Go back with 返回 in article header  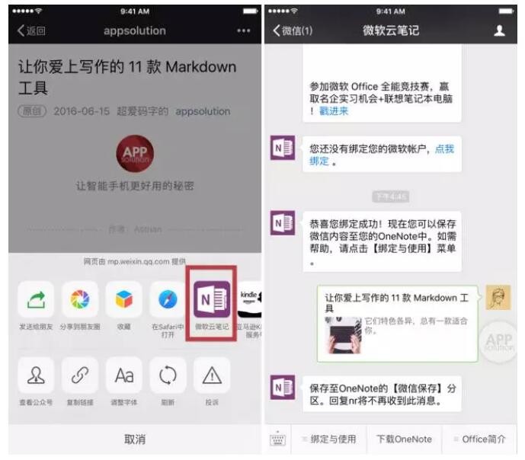pos(31,30)
